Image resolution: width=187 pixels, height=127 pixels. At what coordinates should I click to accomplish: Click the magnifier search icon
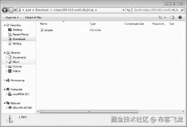(x=182, y=10)
